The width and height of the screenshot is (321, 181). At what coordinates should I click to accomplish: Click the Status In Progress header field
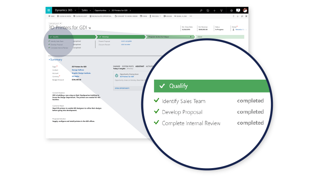219,28
